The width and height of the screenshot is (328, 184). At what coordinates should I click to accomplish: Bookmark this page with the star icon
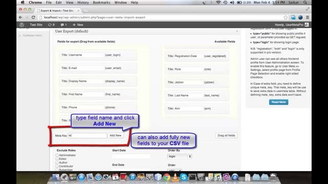[x=285, y=17]
